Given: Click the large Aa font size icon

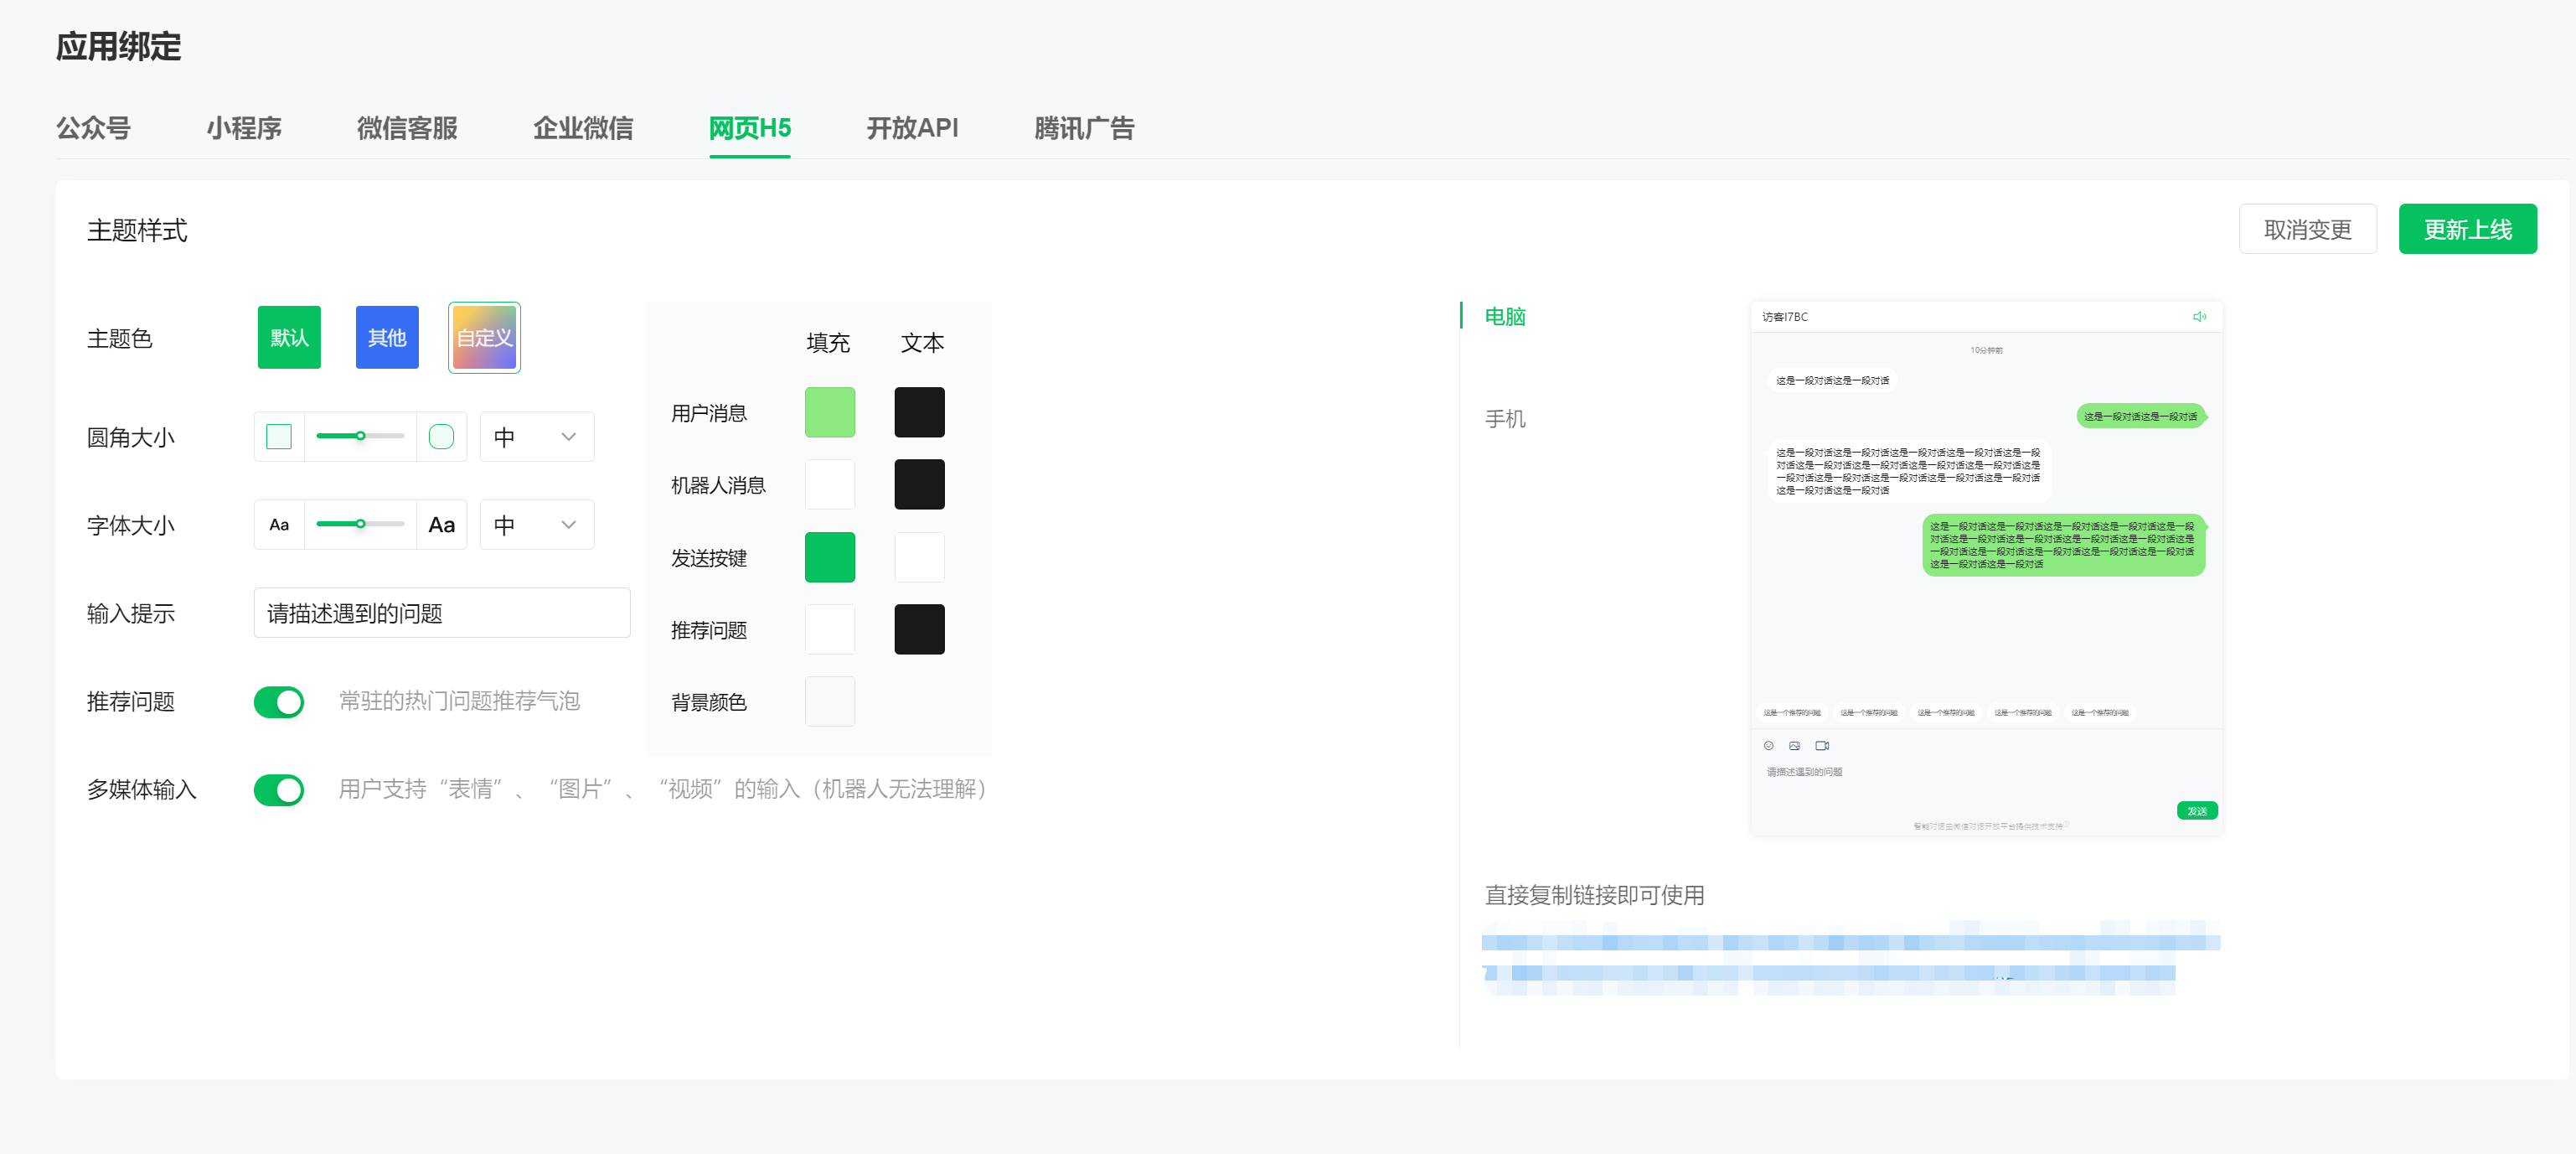Looking at the screenshot, I should [441, 525].
